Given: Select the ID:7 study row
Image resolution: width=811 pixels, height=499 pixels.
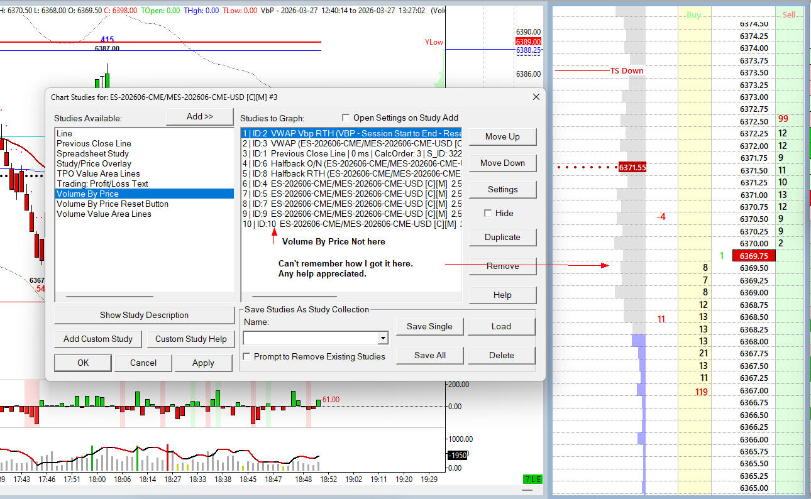Looking at the screenshot, I should pyautogui.click(x=351, y=204).
